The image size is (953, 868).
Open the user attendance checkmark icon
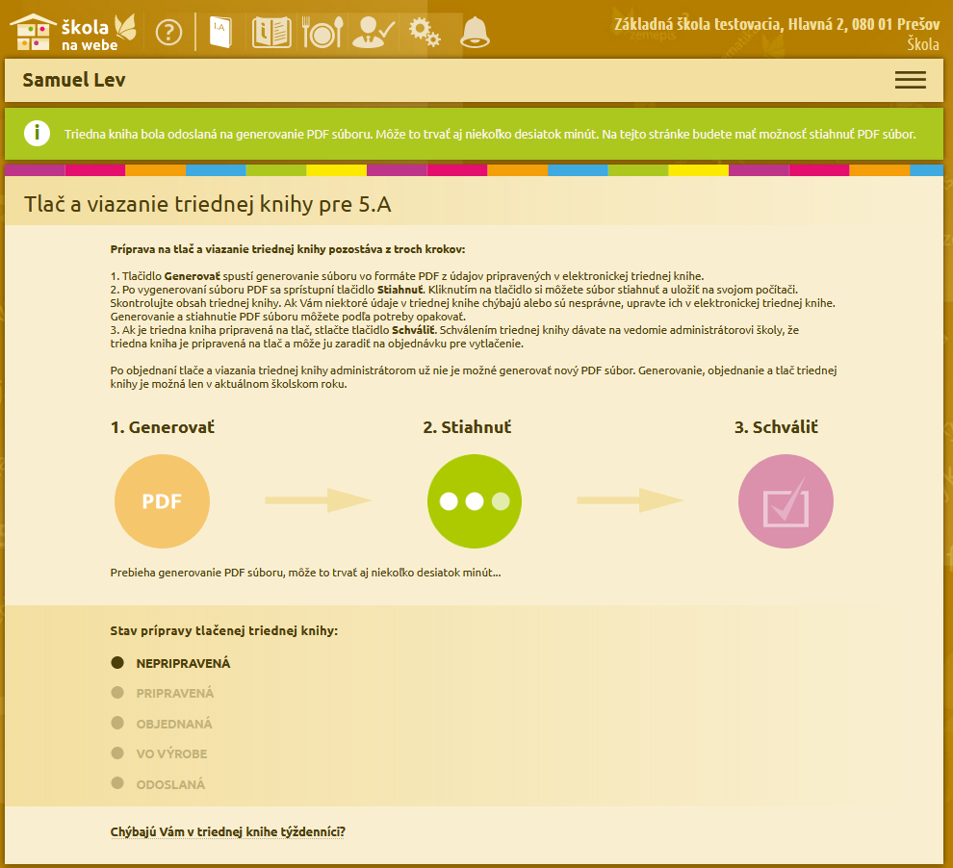pyautogui.click(x=373, y=32)
